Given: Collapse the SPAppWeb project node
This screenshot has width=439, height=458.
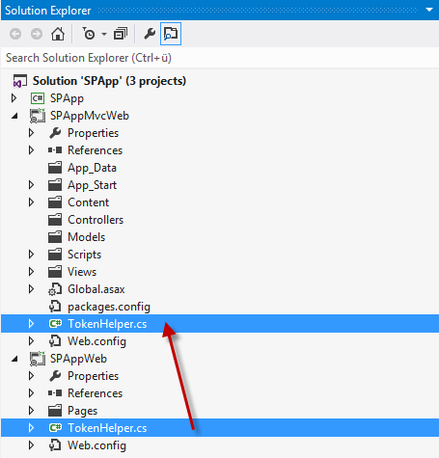Looking at the screenshot, I should [x=14, y=359].
